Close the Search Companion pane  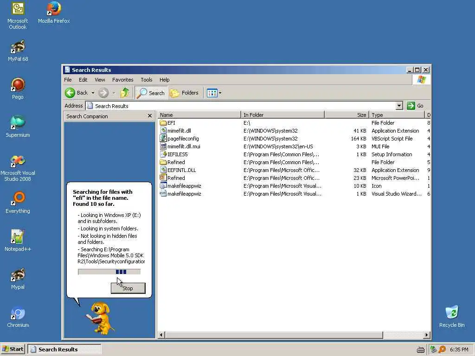[x=150, y=116]
